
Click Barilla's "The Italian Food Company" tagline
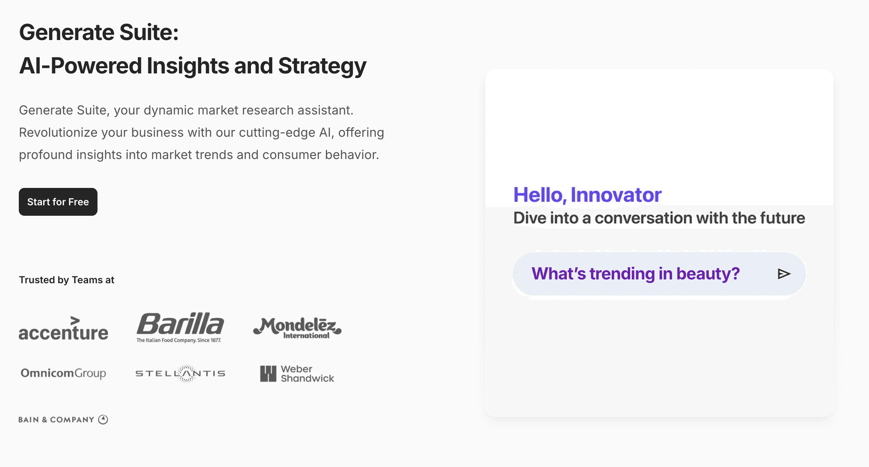(x=179, y=340)
